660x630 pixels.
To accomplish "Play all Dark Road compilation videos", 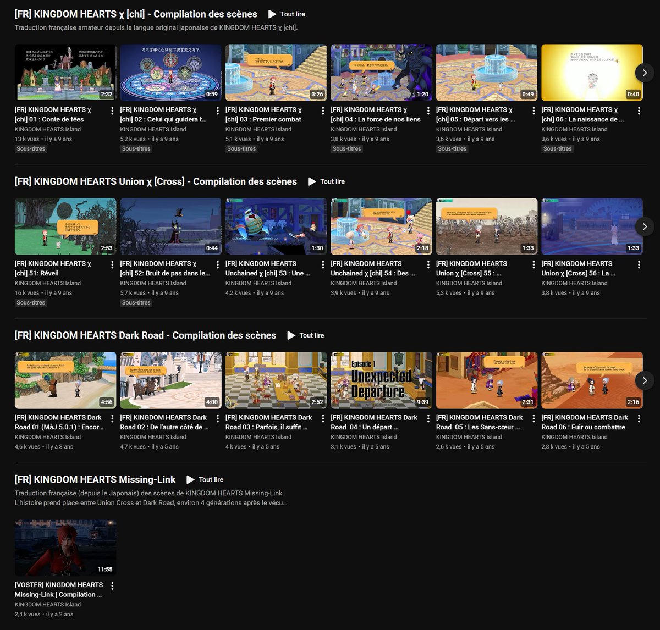I will pyautogui.click(x=305, y=335).
